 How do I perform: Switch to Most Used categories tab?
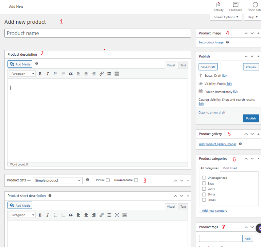click(229, 168)
